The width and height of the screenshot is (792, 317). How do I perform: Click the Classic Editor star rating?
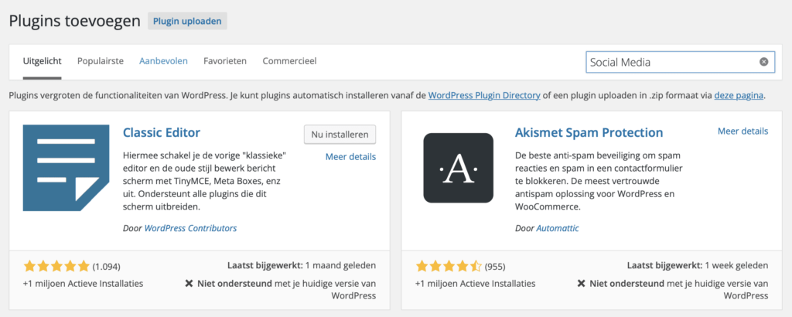point(56,266)
